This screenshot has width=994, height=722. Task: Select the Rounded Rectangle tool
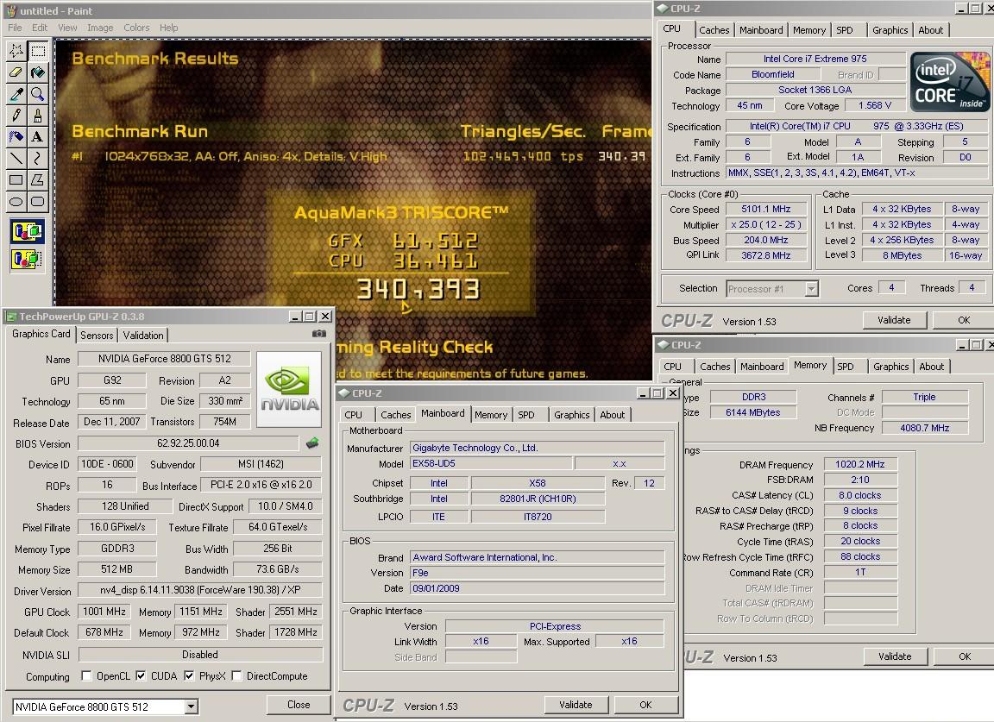(38, 202)
